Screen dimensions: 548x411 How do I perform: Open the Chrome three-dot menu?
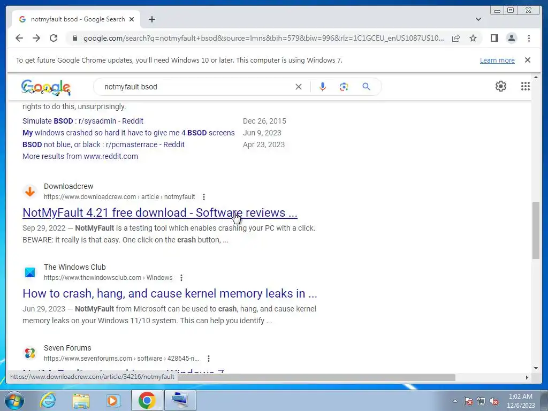pyautogui.click(x=529, y=38)
